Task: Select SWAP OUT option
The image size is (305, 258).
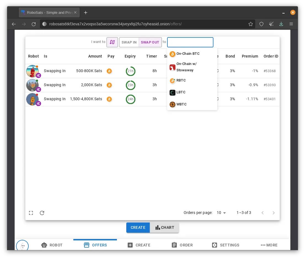Action: coord(150,42)
